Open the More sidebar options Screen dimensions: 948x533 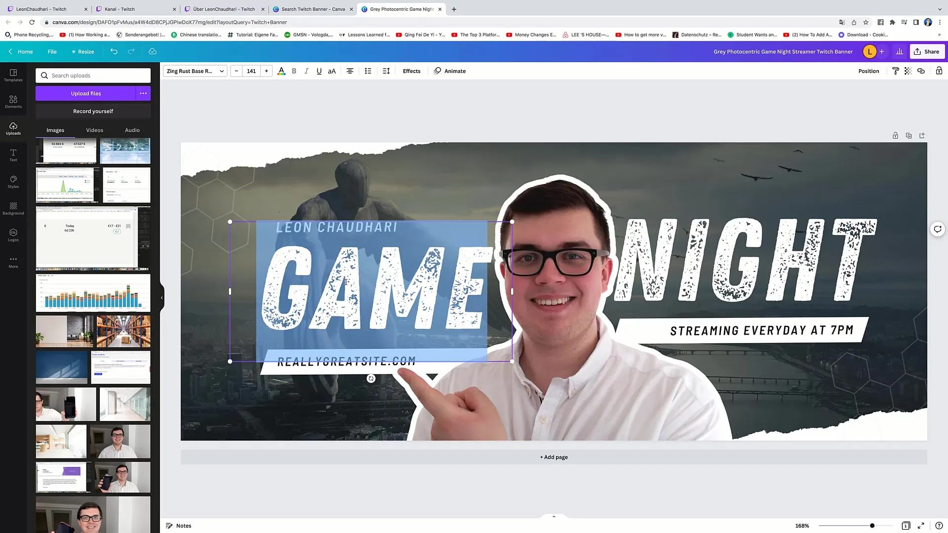[x=13, y=262]
